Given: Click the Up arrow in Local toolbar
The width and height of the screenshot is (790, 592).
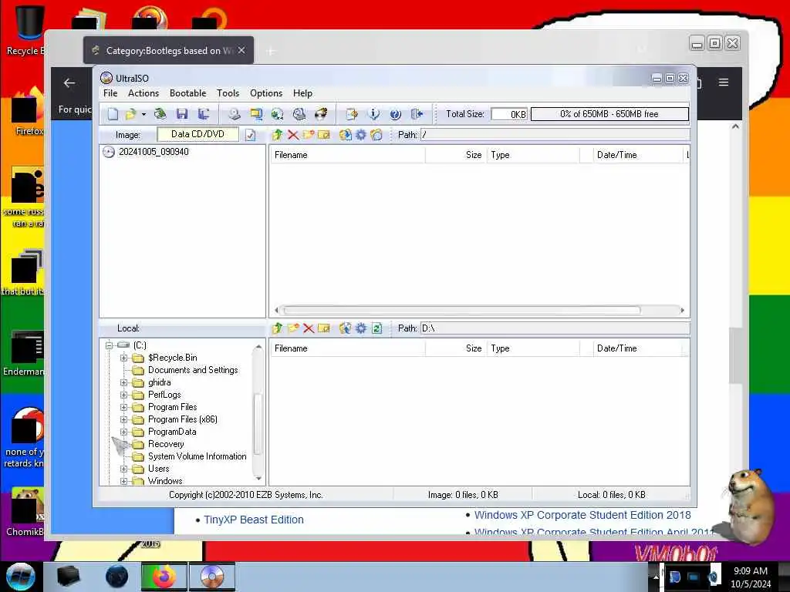Looking at the screenshot, I should pyautogui.click(x=277, y=328).
